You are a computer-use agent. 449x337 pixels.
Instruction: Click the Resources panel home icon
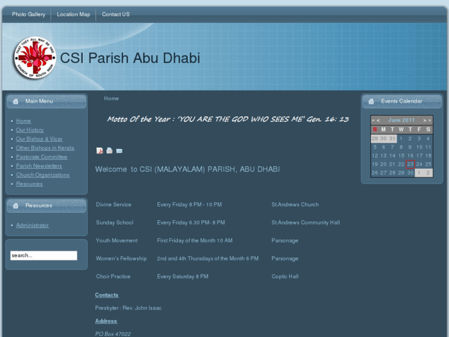(16, 206)
